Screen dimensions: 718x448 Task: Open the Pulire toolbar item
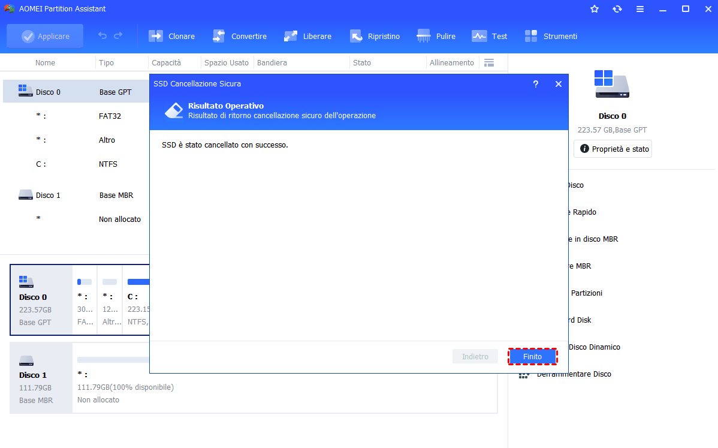click(436, 36)
